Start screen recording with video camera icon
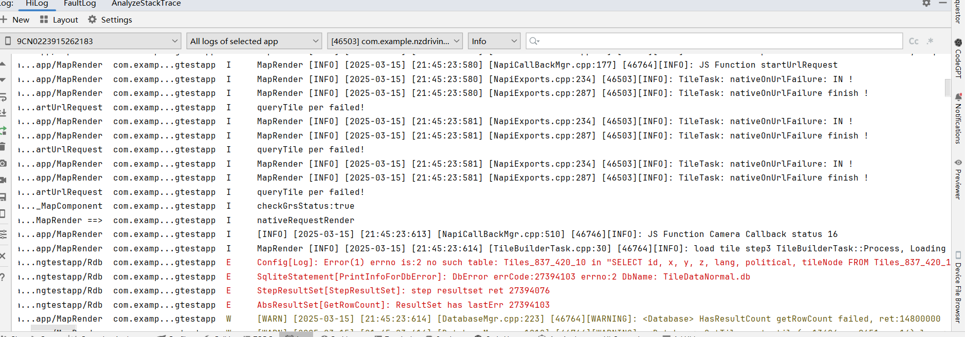Viewport: 965px width, 337px height. 3,180
